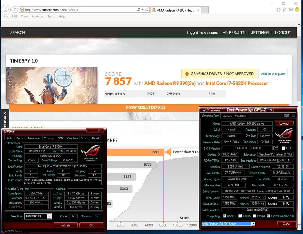Screen dimensions: 303x234
Task: Click the GPU-Z screenshot camera icon
Action: coord(286,115)
